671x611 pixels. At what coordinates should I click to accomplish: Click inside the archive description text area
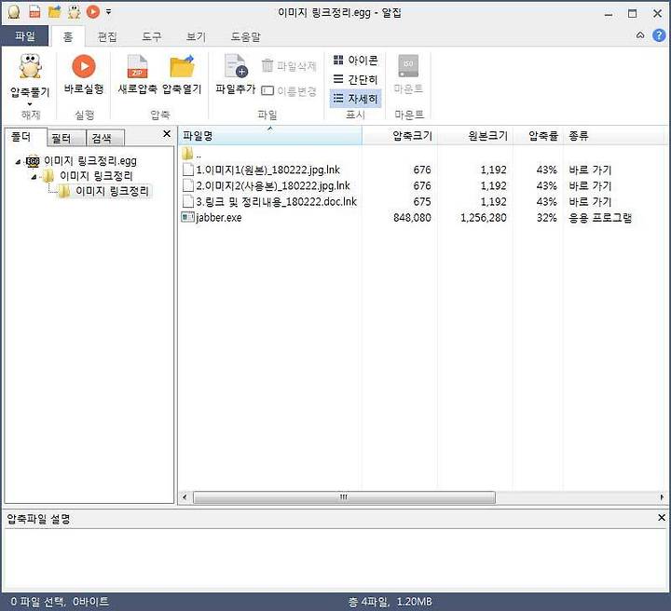coord(335,560)
